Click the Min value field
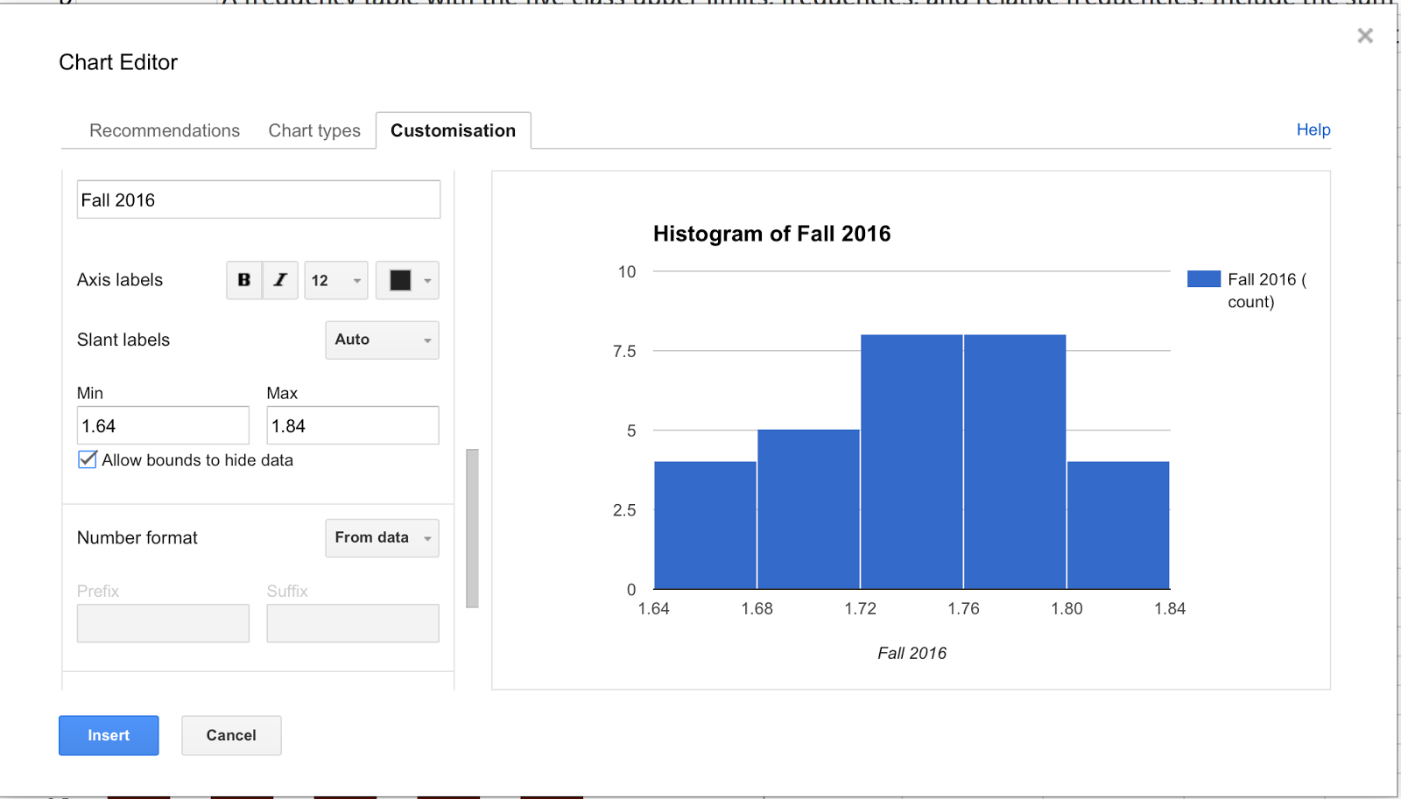 [162, 424]
